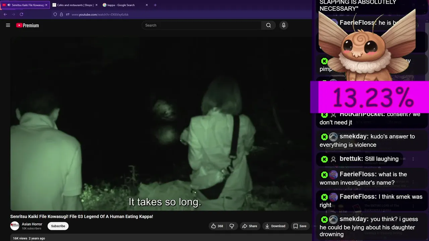This screenshot has height=241, width=429.
Task: Mute audio icon on the YouTube tab
Action: click(9, 5)
